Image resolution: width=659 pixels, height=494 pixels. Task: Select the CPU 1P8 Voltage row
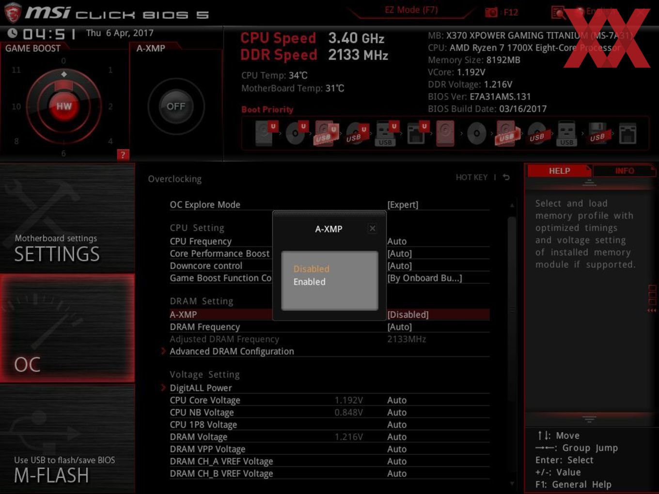pos(329,424)
